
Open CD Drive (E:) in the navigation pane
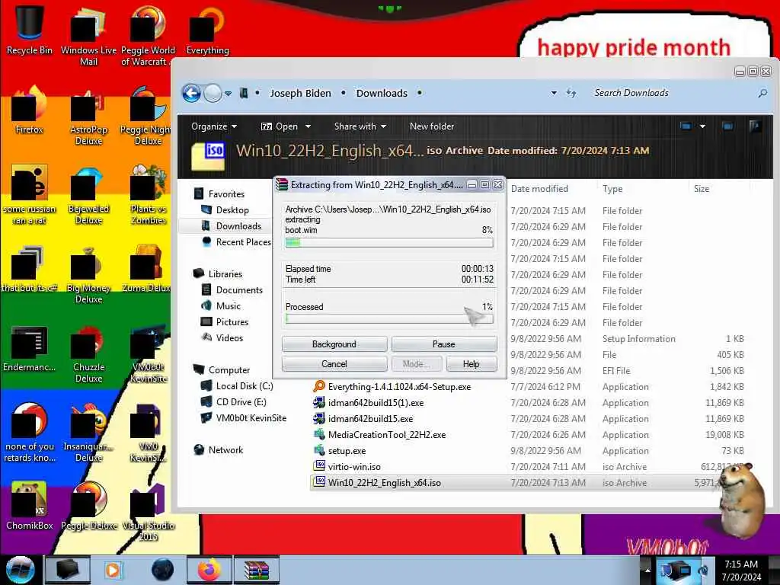coord(233,402)
